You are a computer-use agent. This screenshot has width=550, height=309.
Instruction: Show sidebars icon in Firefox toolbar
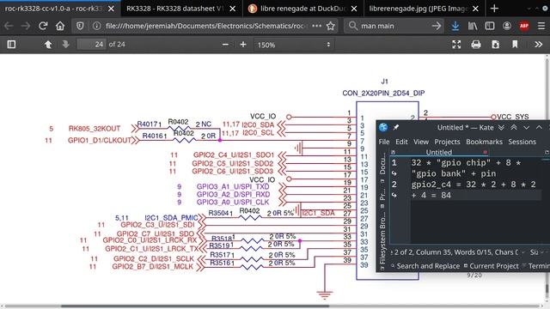(x=490, y=26)
